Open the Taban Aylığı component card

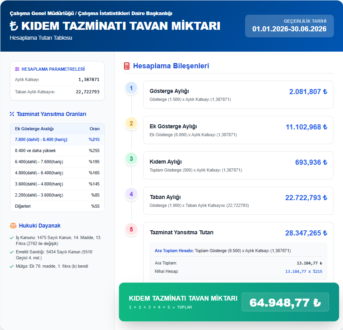point(238,201)
